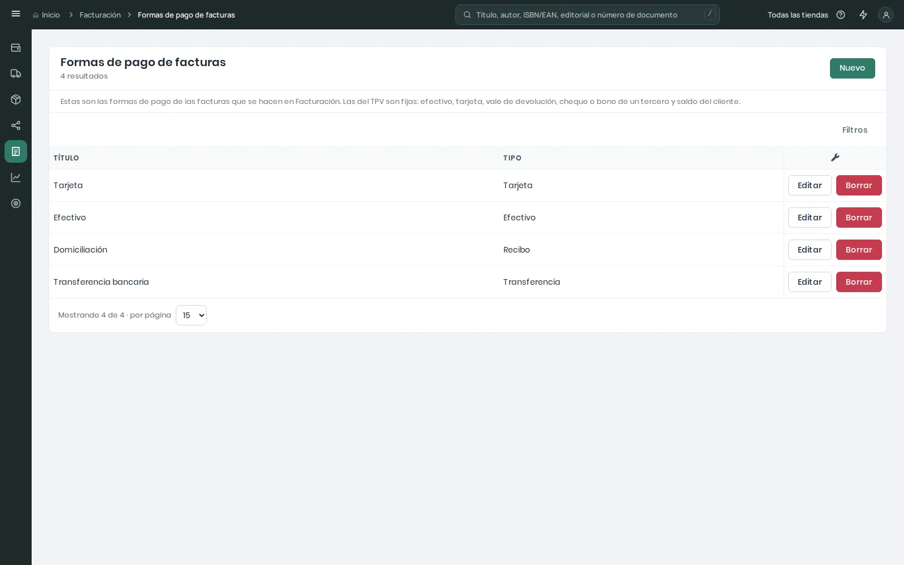Image resolution: width=904 pixels, height=565 pixels.
Task: Open the hamburger menu icon
Action: 16,14
